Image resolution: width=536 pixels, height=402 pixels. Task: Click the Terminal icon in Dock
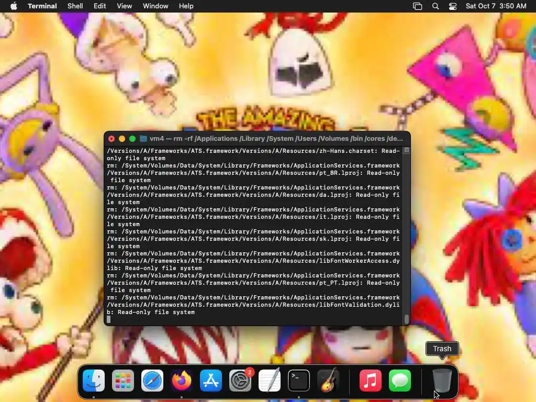coord(299,381)
